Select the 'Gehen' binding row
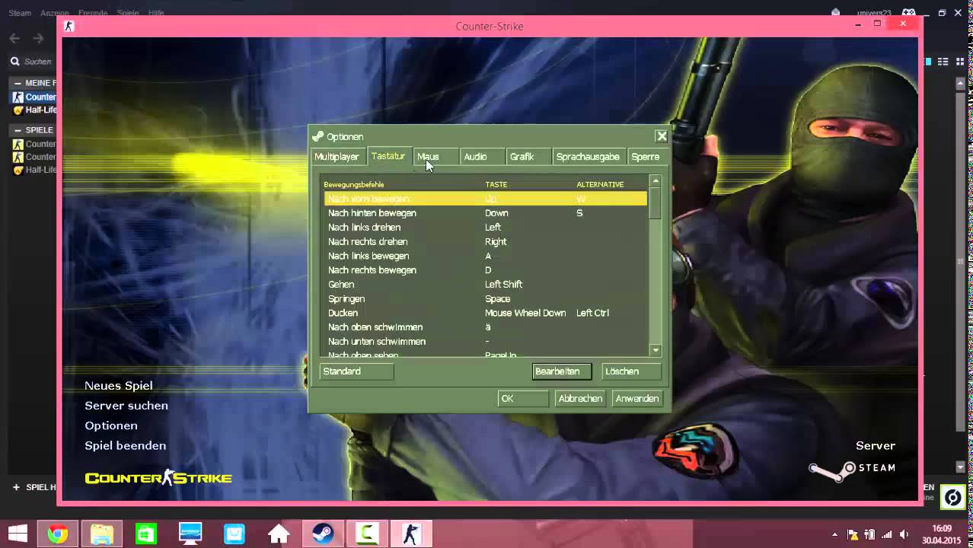Image resolution: width=973 pixels, height=548 pixels. coord(485,285)
